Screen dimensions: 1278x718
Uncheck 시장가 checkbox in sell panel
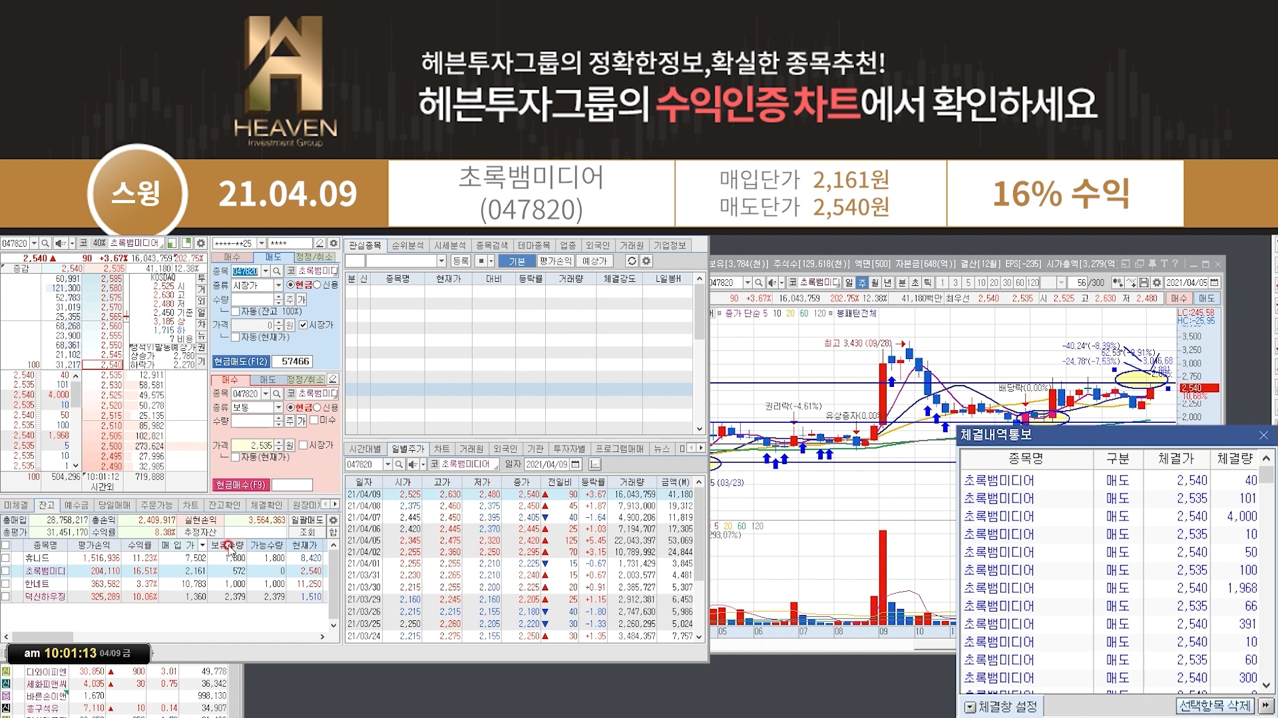(304, 324)
